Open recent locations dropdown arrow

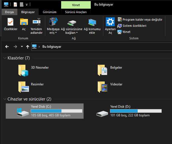[22, 47]
